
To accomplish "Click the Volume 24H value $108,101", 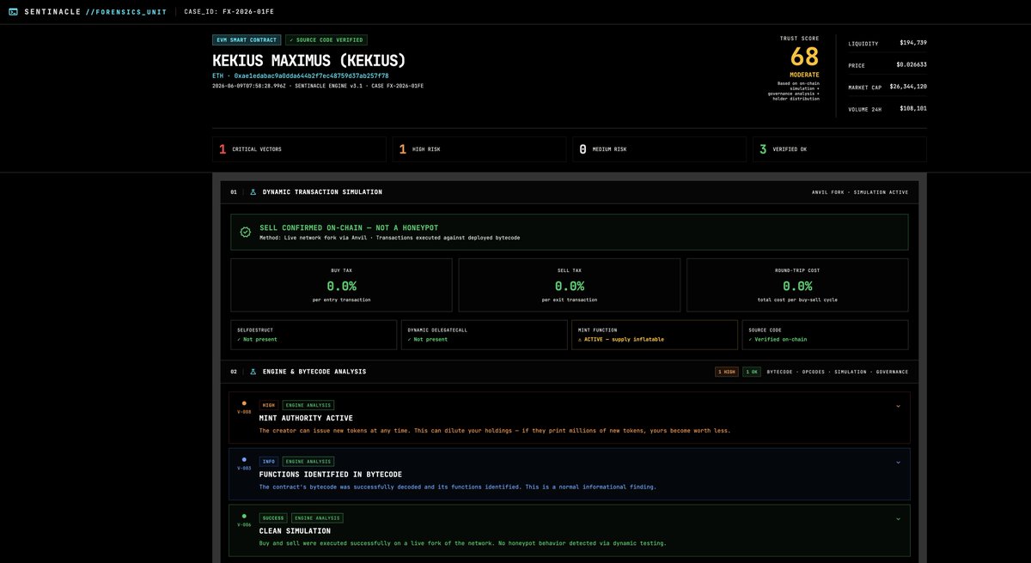I will pyautogui.click(x=912, y=108).
